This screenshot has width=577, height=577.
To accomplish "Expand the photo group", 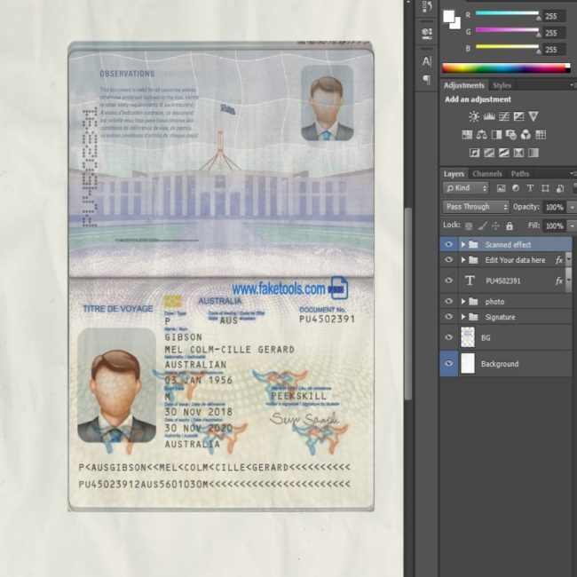I will 463,302.
